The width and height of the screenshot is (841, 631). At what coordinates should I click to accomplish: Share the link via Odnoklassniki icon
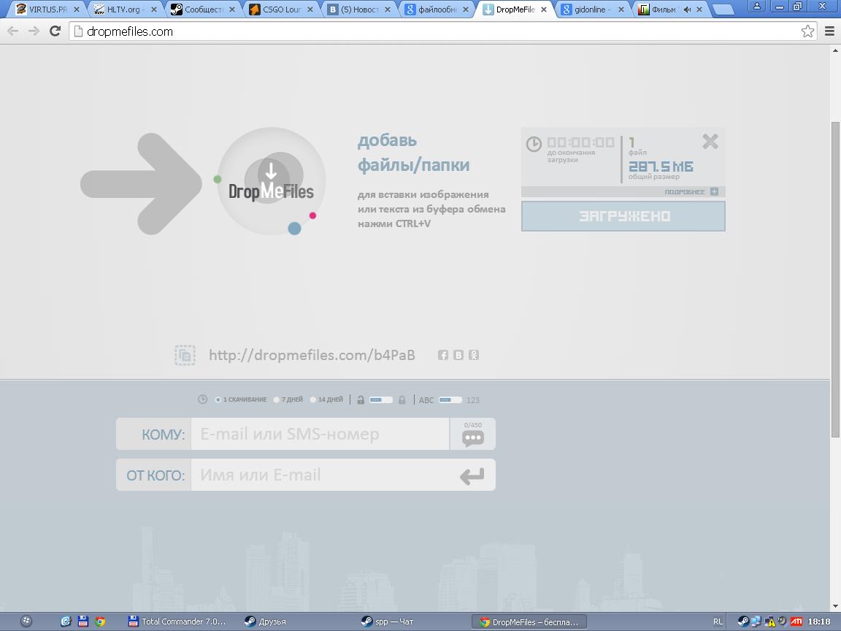474,355
